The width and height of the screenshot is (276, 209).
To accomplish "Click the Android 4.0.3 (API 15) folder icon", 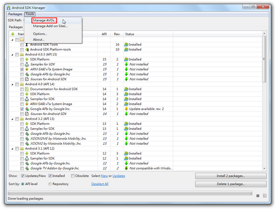I will pyautogui.click(x=22, y=54).
